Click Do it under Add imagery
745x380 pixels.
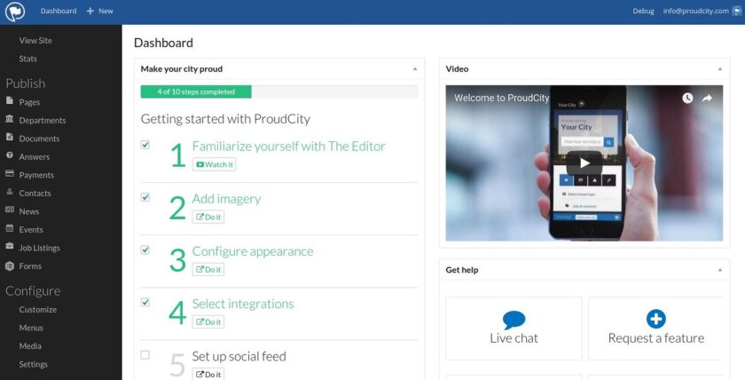click(208, 217)
